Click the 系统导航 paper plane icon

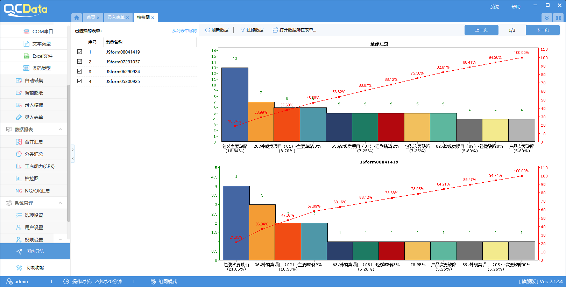click(19, 251)
